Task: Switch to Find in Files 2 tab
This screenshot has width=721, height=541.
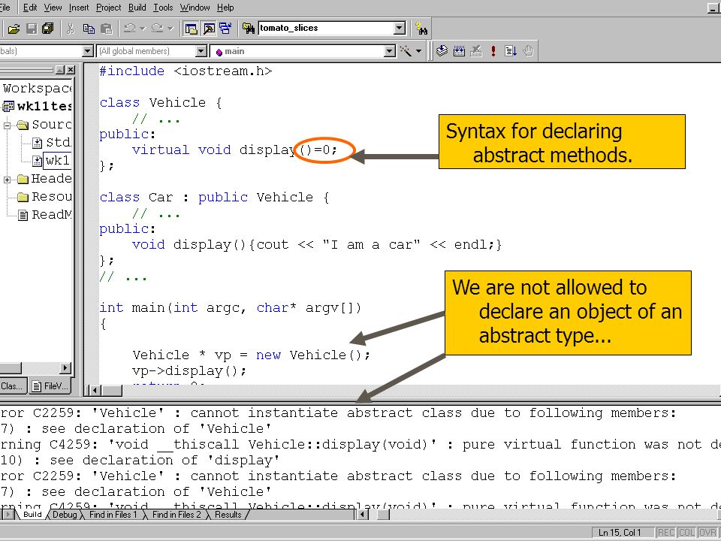Action: (176, 514)
